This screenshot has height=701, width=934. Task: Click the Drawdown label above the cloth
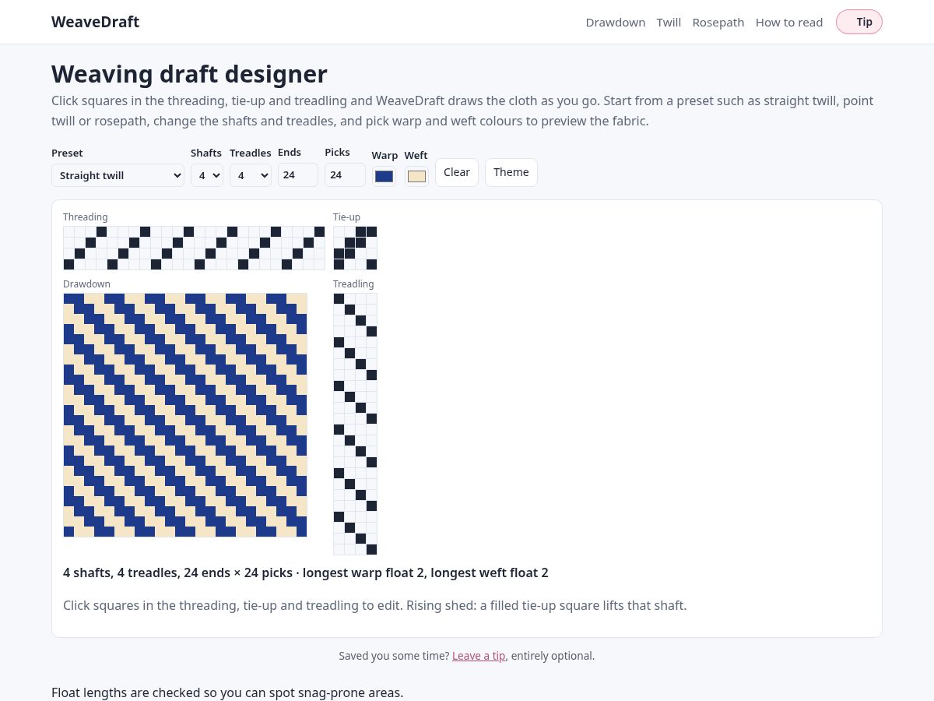click(86, 284)
